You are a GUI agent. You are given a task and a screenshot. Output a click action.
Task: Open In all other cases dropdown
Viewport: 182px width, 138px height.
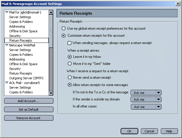(146, 107)
